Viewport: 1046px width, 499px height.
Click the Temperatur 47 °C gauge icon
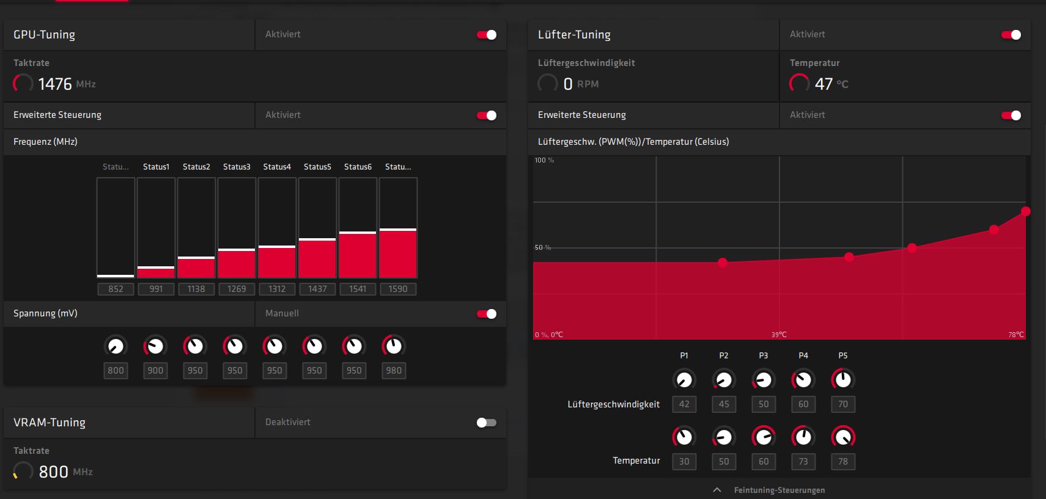point(800,83)
